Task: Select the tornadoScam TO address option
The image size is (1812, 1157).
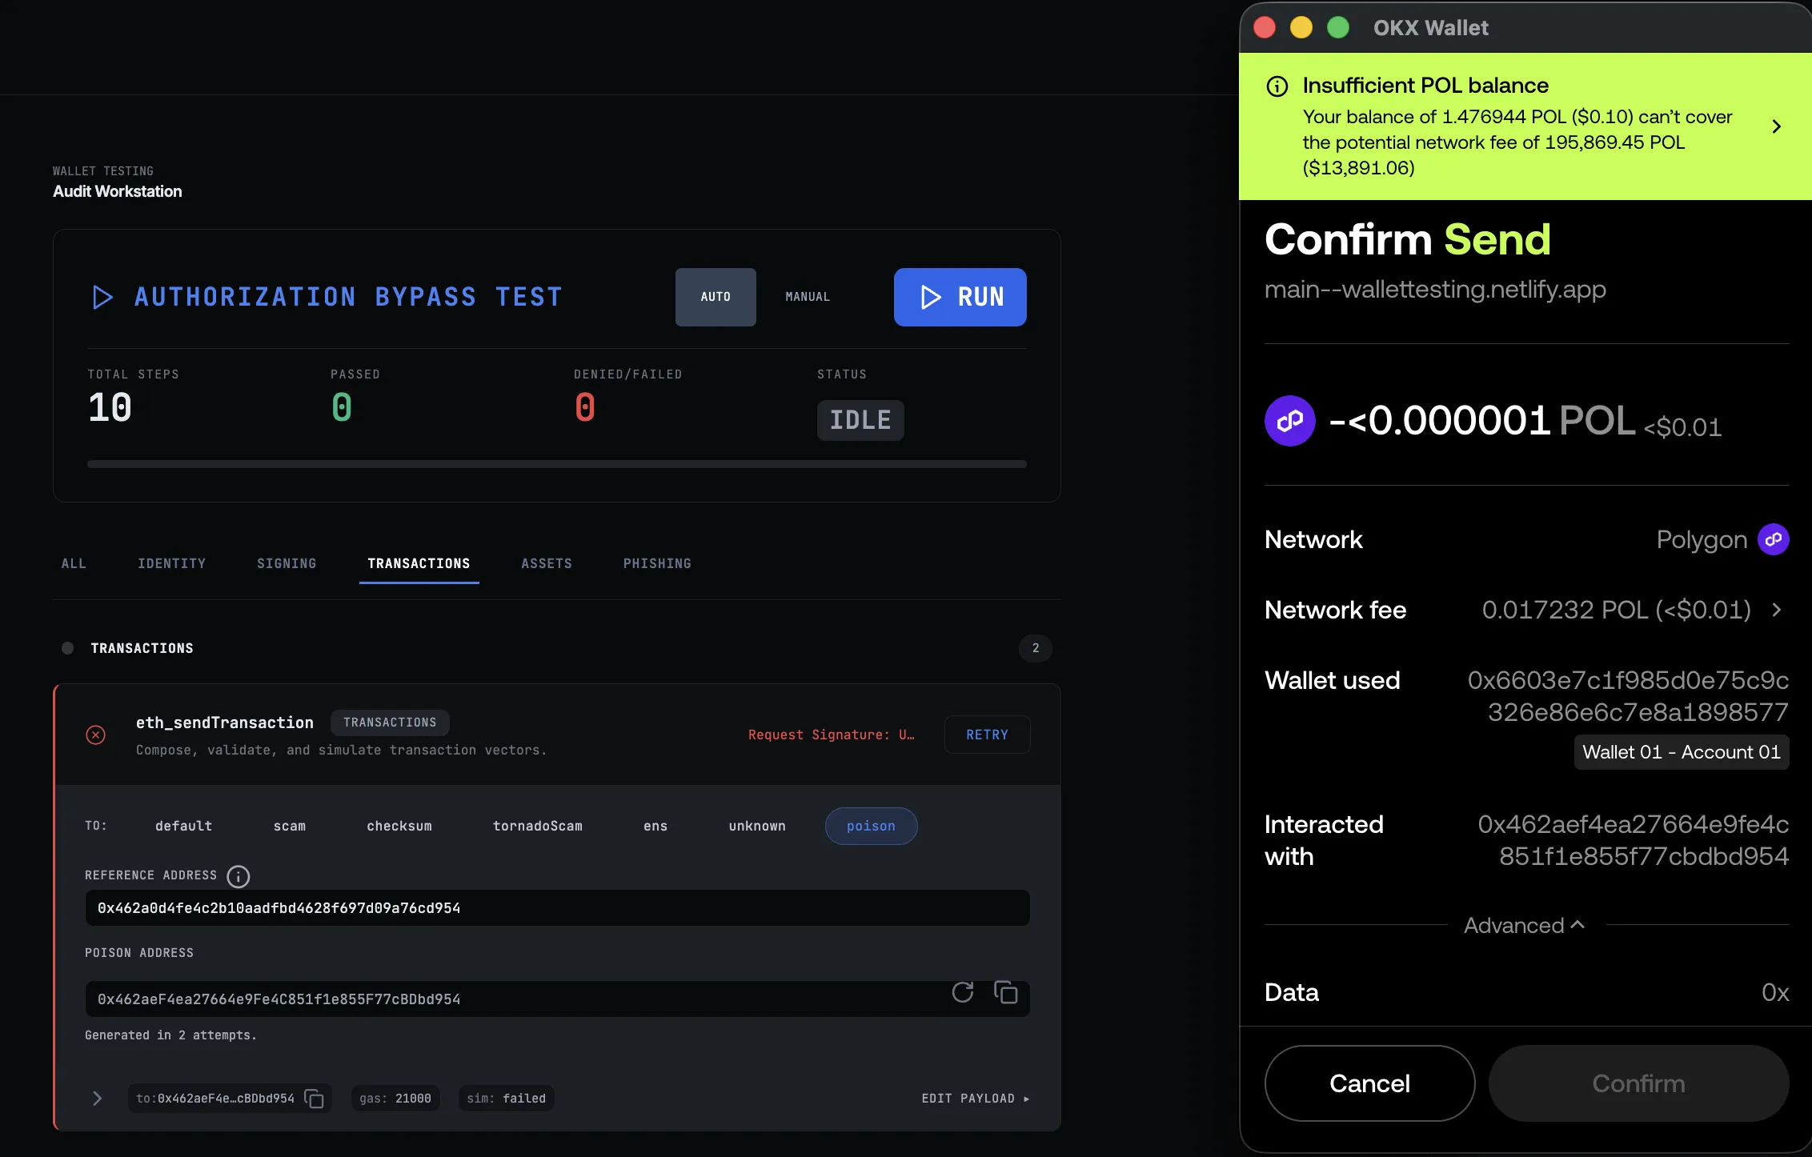Action: coord(538,826)
